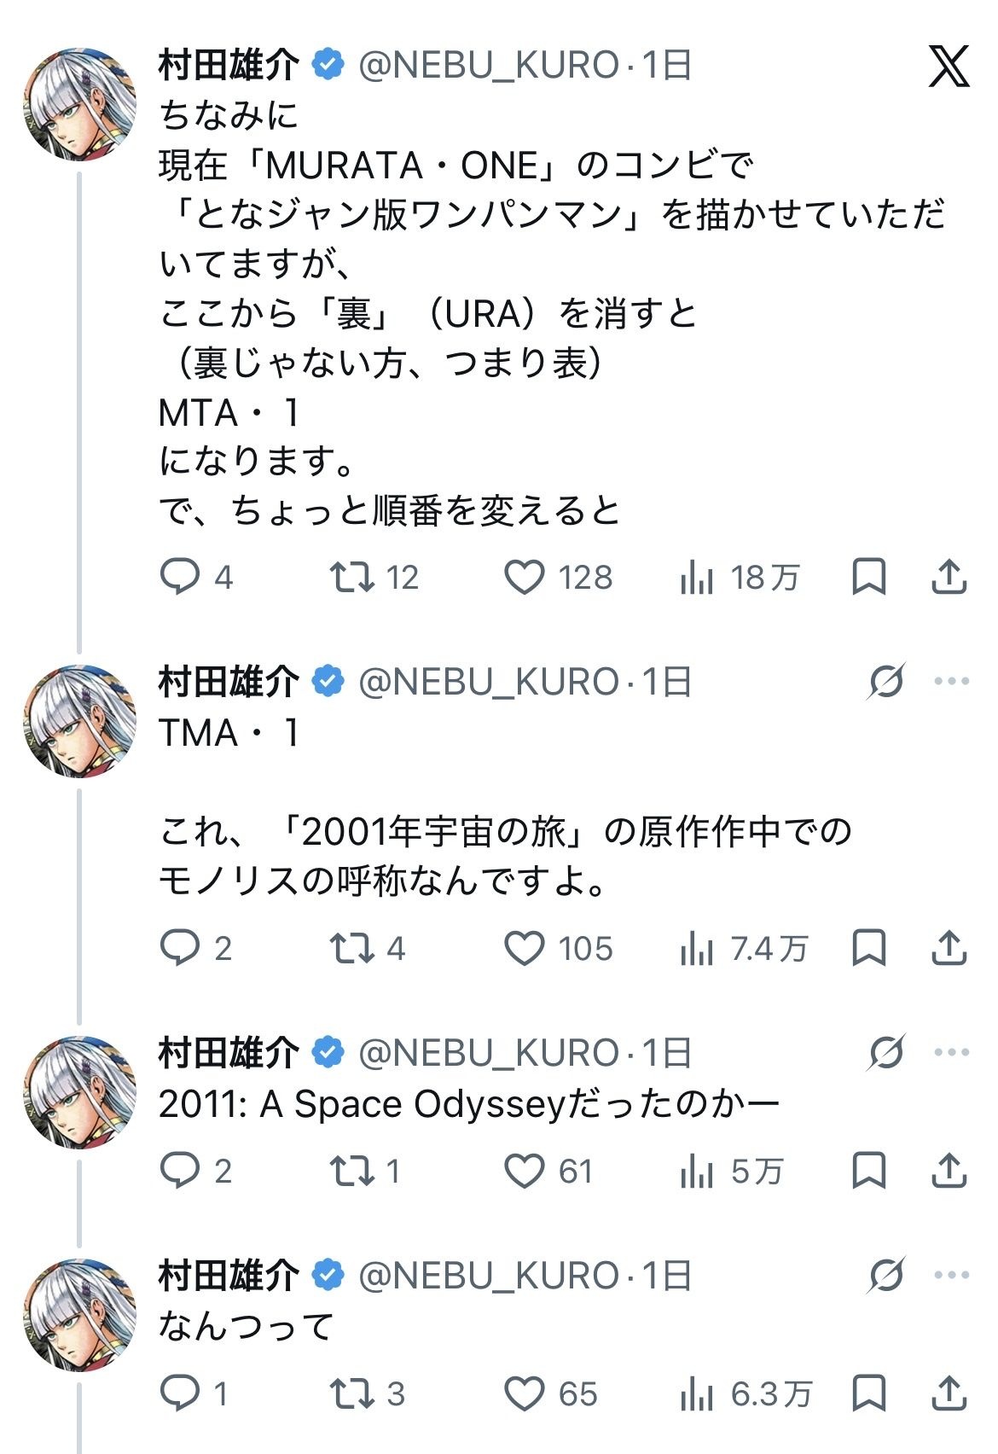Click the X logo at top right

point(949,66)
